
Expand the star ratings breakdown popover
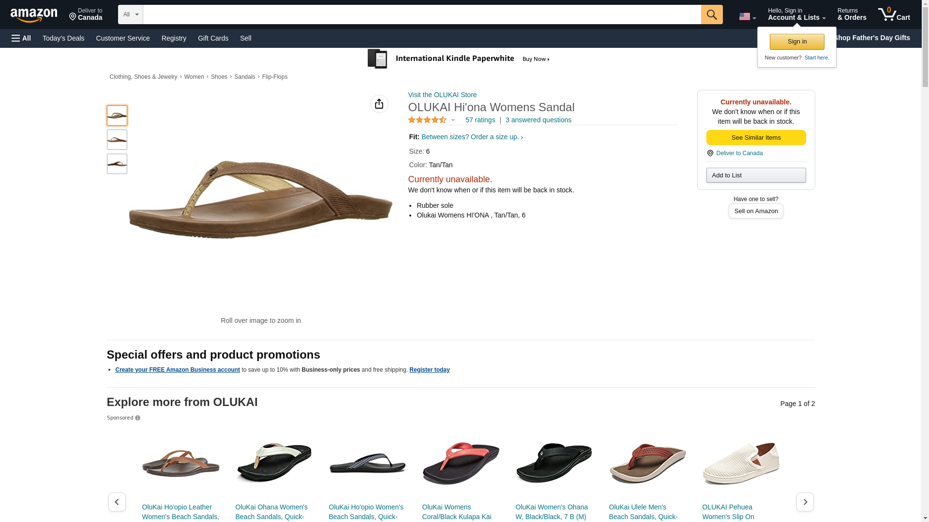coord(453,120)
